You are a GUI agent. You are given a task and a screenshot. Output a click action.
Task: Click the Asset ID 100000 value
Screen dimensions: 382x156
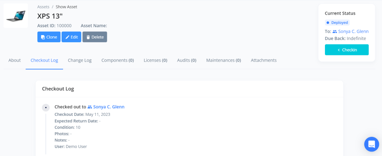click(x=64, y=26)
